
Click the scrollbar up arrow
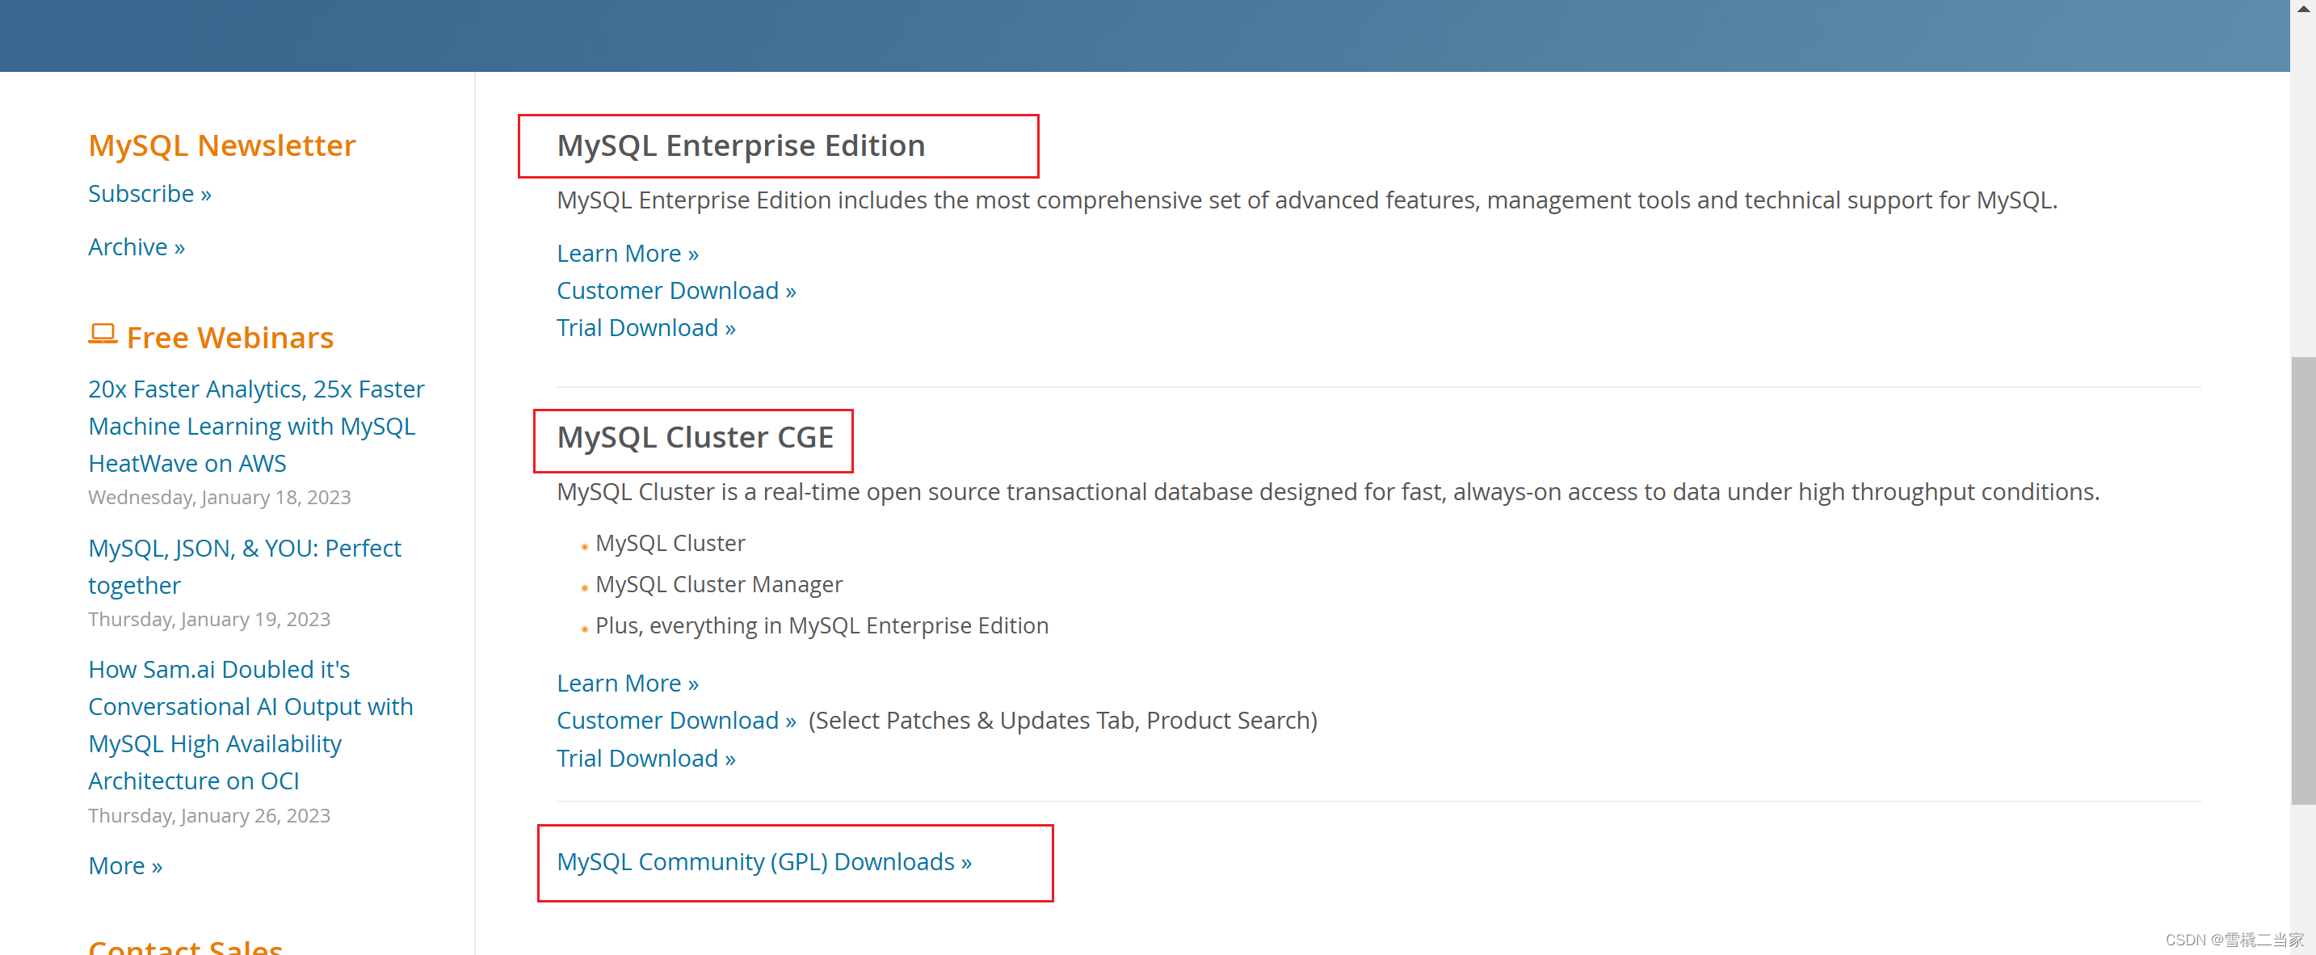[2302, 8]
